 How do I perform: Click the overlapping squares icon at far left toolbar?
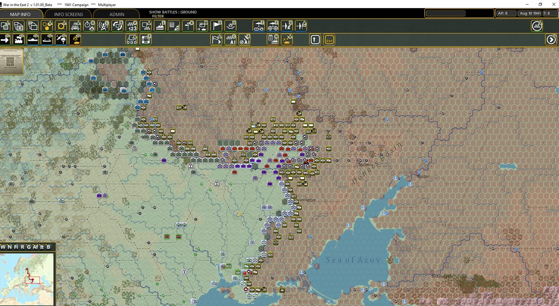(x=5, y=26)
